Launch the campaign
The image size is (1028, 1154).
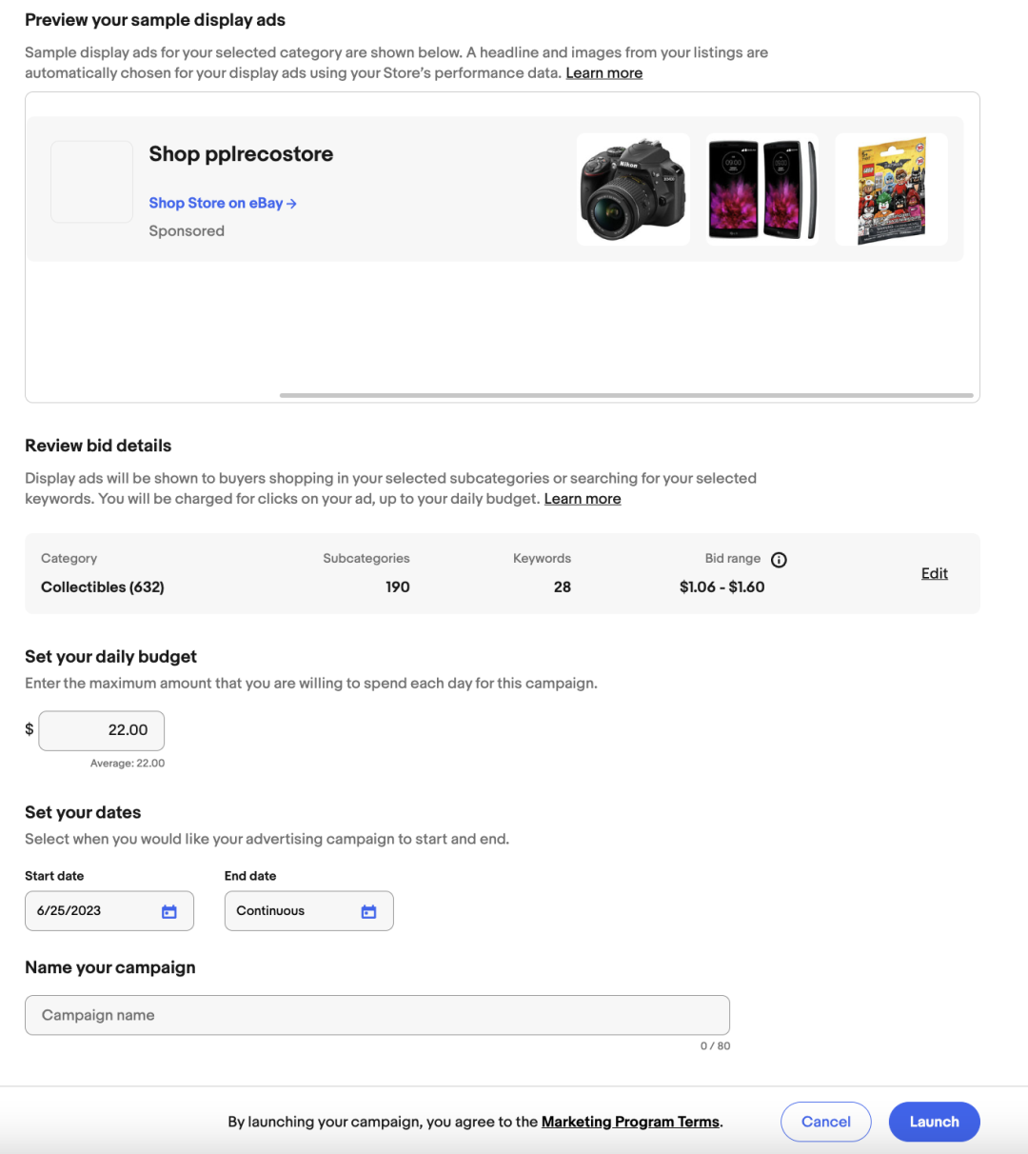pos(934,1122)
